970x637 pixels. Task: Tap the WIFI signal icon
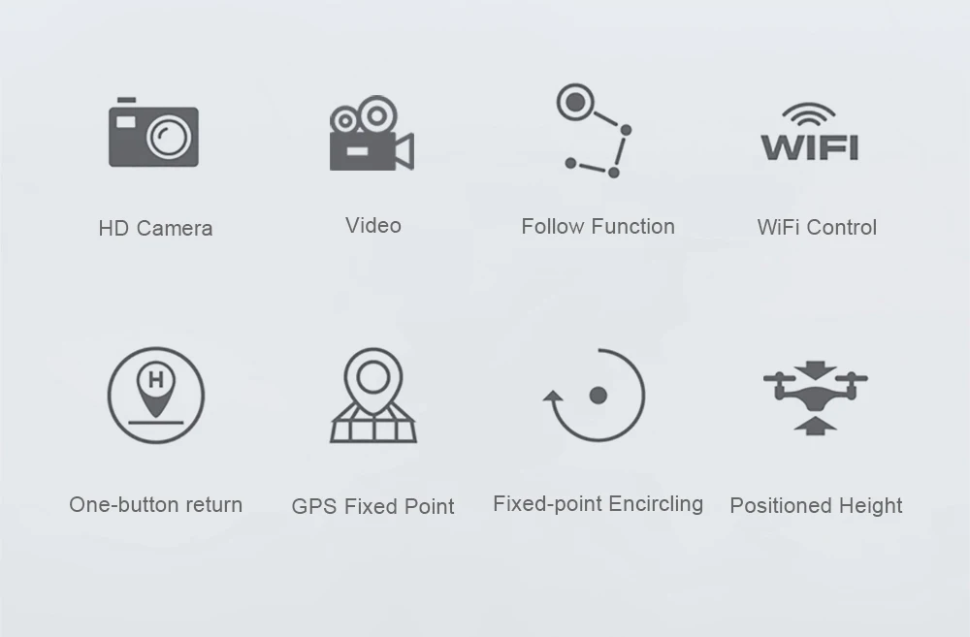809,132
